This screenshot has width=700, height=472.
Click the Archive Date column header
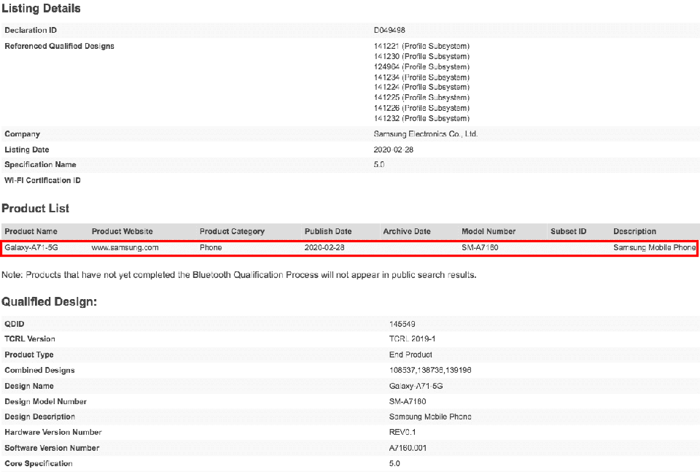407,231
